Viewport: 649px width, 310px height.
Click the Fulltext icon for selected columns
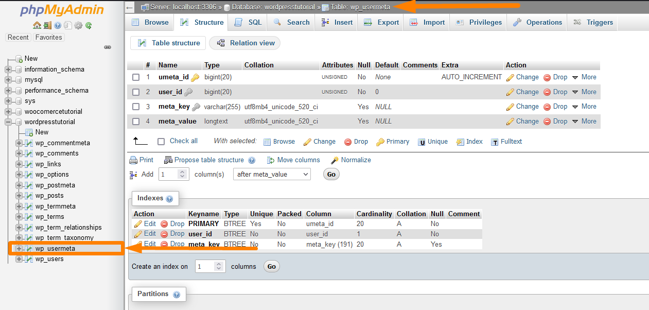pos(495,142)
